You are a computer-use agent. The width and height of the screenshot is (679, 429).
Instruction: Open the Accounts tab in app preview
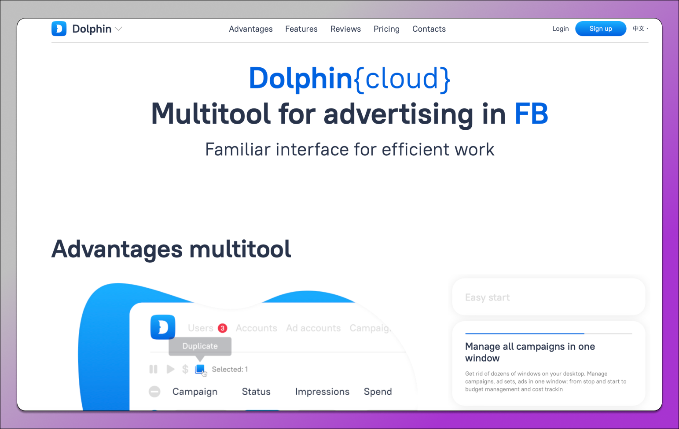coord(257,328)
